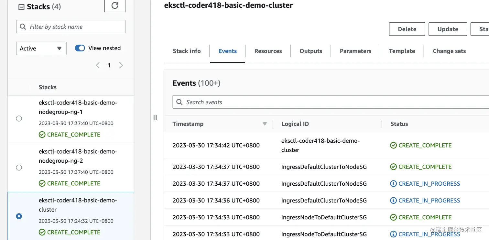Screen dimensions: 489x240
Task: Click the Delete stack button
Action: 407,29
